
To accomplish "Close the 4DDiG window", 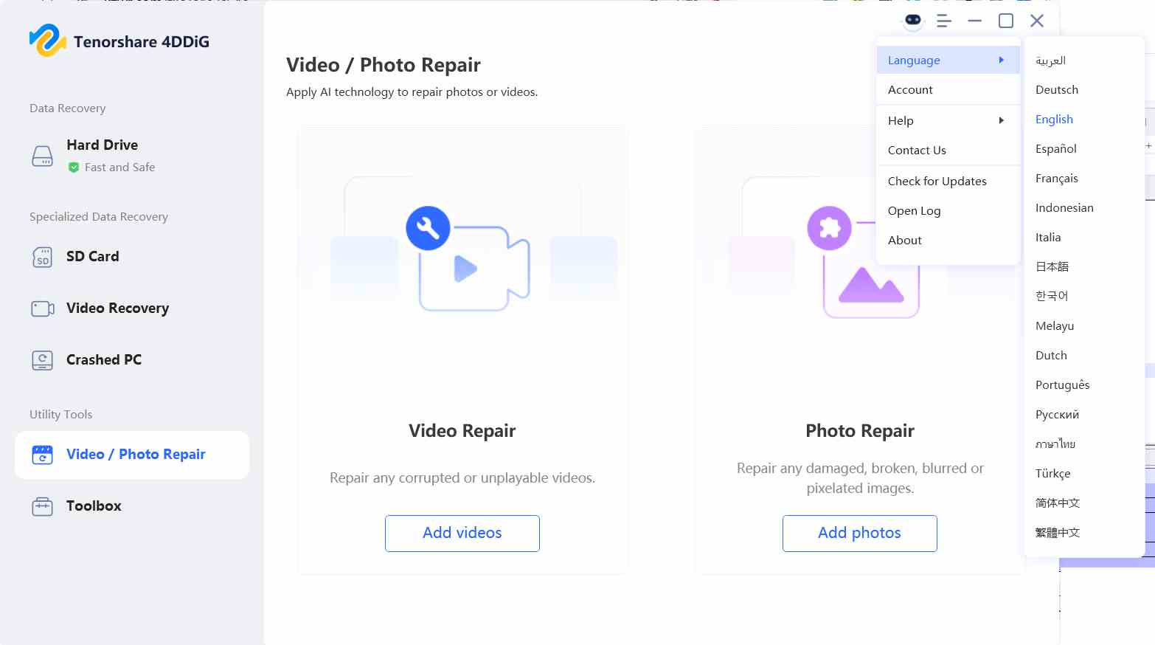I will pos(1037,21).
